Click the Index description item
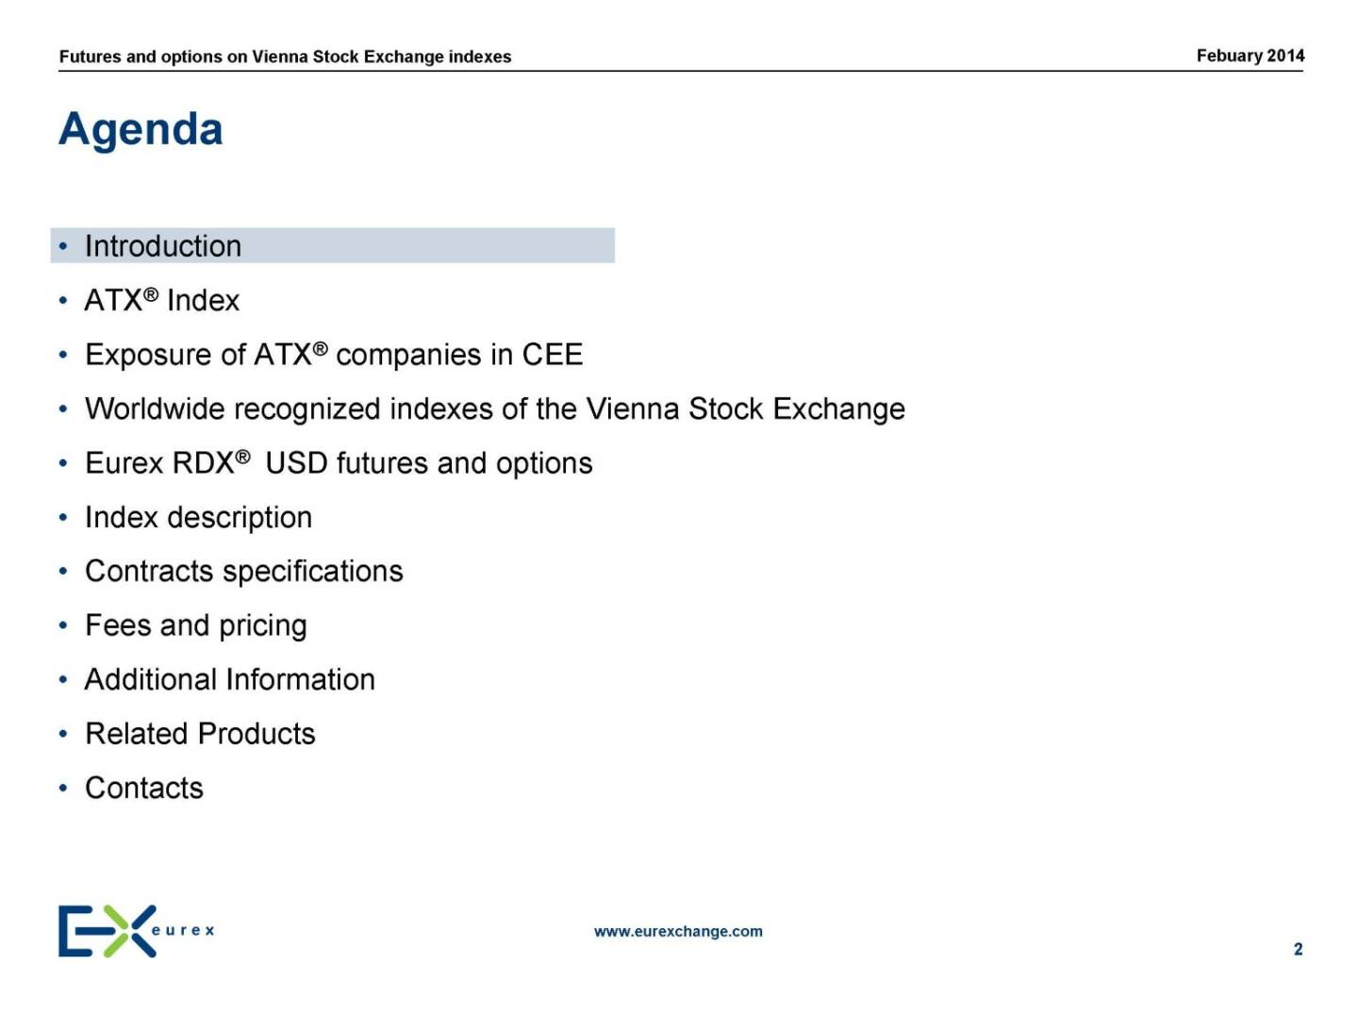This screenshot has height=1015, width=1358. 198,517
